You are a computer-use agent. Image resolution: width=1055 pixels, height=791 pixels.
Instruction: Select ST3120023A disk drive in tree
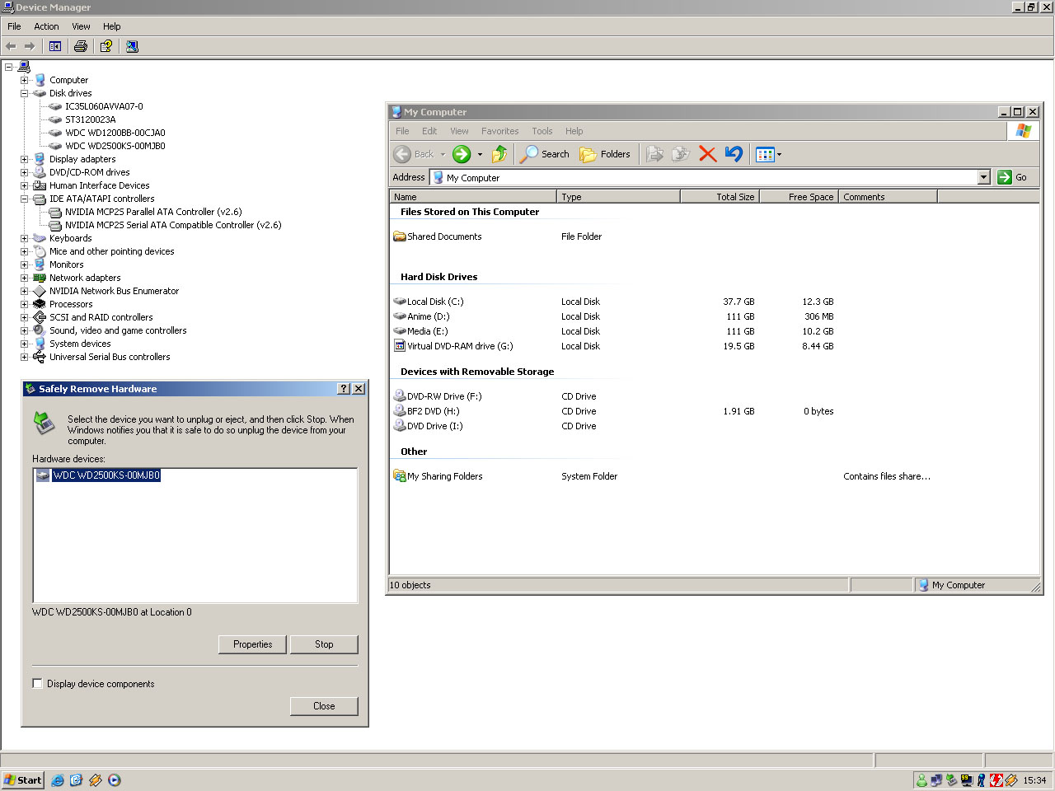tap(90, 119)
